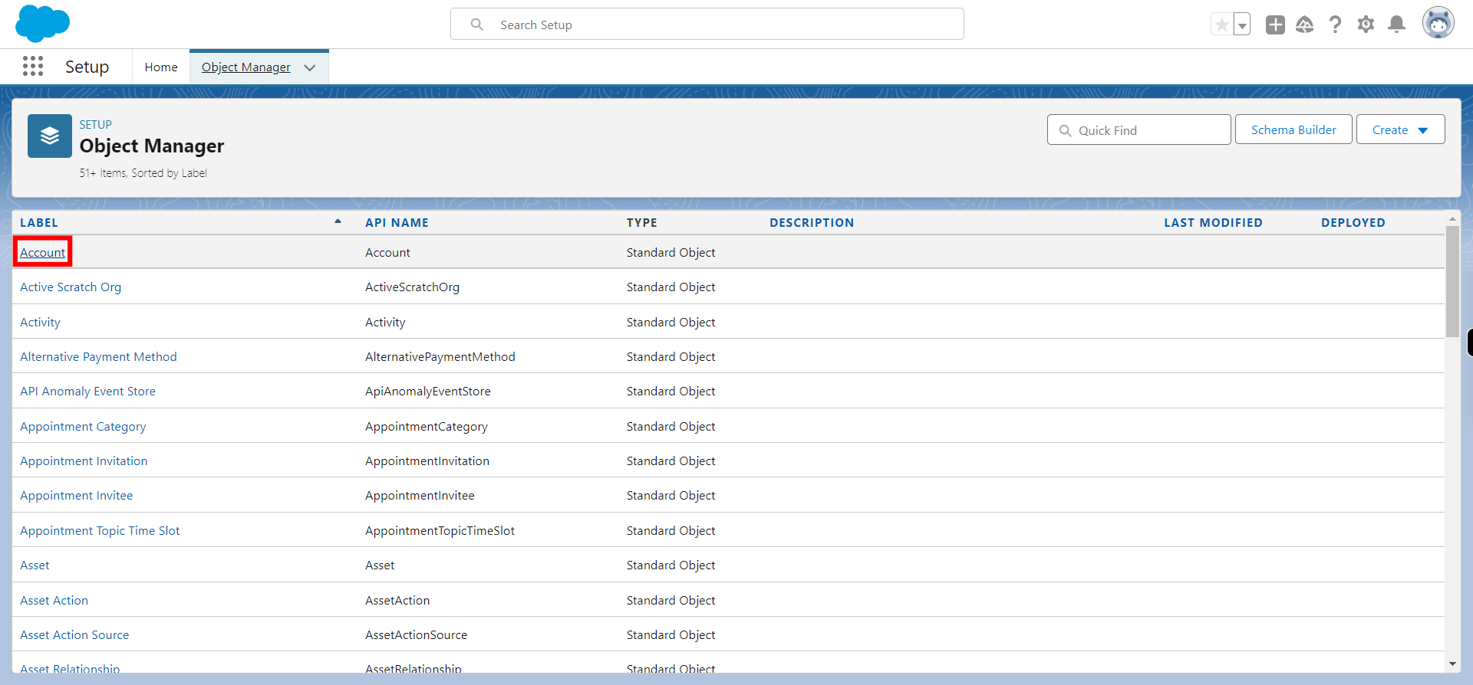Open the Appointment Invitation object
This screenshot has width=1473, height=685.
point(84,461)
